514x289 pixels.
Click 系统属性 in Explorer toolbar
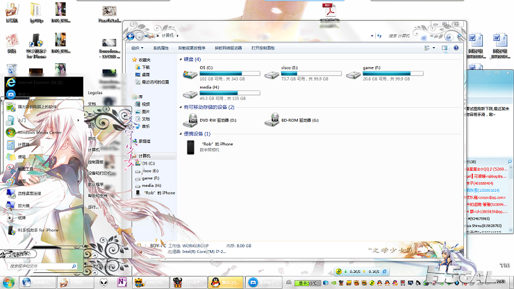161,48
